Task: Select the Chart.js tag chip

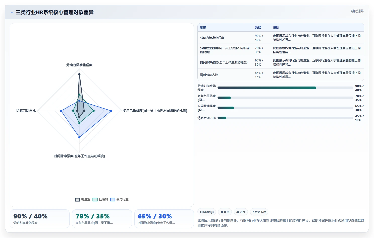Action: (x=207, y=212)
